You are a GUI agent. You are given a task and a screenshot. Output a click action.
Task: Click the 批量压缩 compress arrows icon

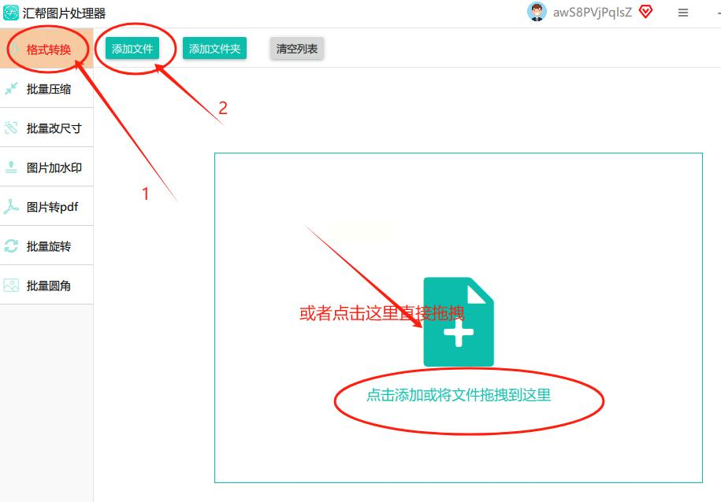11,89
